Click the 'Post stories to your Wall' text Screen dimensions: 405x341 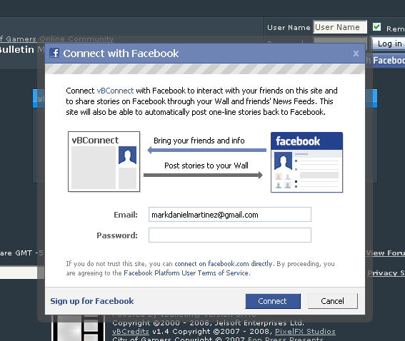[x=206, y=166]
